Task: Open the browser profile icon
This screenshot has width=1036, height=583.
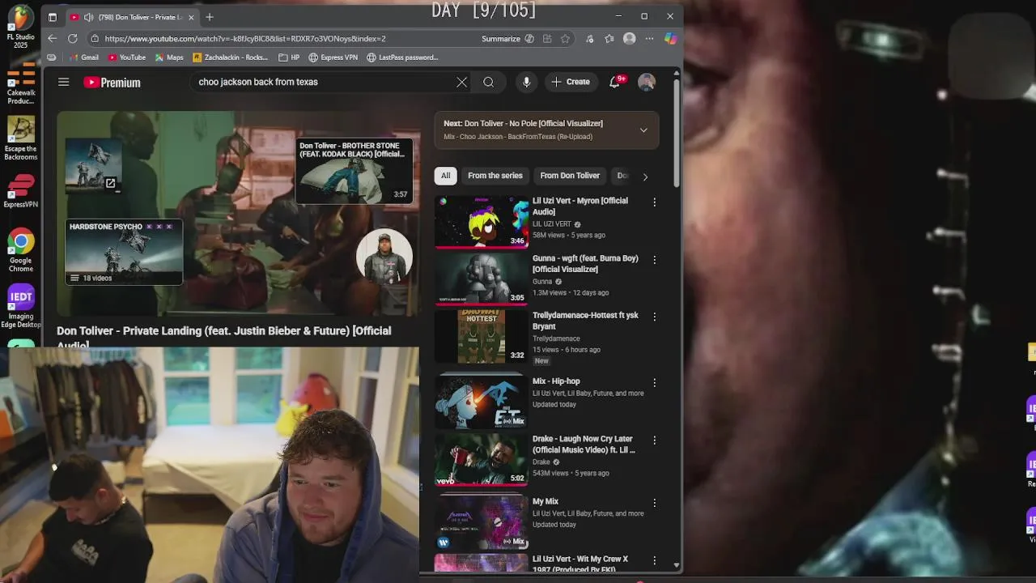Action: (x=629, y=38)
